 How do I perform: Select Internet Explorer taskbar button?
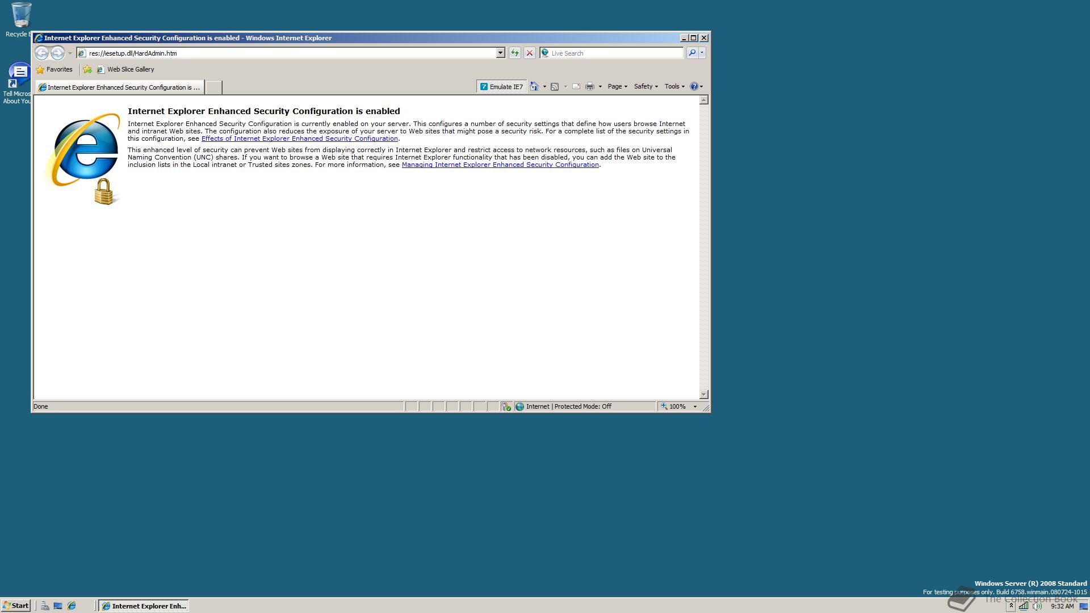[144, 606]
